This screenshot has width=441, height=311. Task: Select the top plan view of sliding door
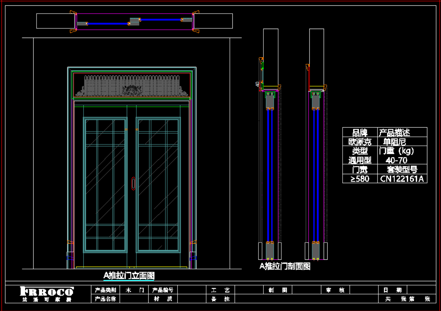coord(135,21)
